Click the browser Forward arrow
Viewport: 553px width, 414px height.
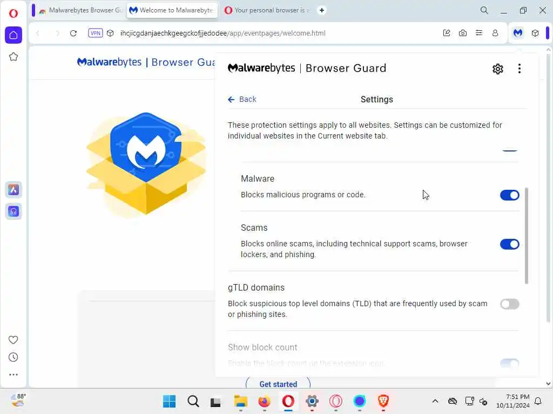[x=57, y=33]
